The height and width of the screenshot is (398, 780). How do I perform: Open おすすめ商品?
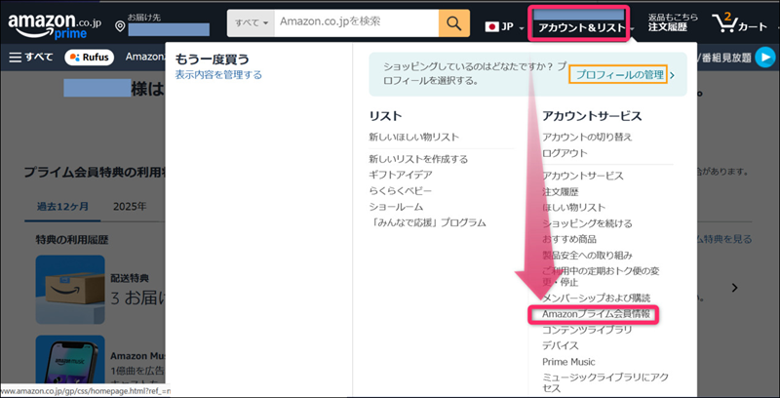[569, 239]
